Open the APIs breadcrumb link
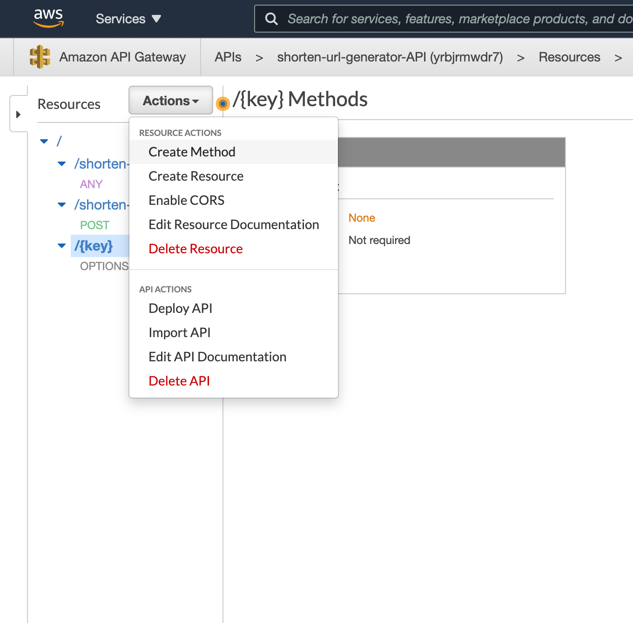This screenshot has height=623, width=633. (228, 57)
